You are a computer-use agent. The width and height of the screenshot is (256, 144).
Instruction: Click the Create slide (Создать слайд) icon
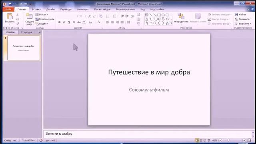pyautogui.click(x=29, y=16)
